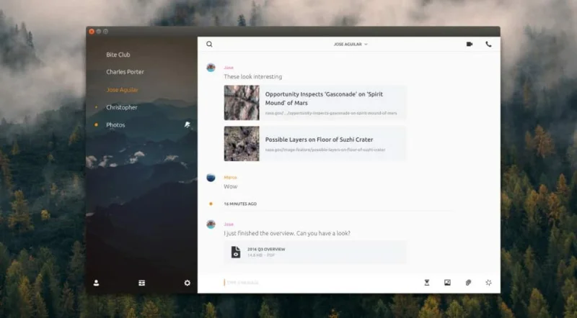The height and width of the screenshot is (318, 577).
Task: Open the Charles Porter conversation
Action: (125, 72)
